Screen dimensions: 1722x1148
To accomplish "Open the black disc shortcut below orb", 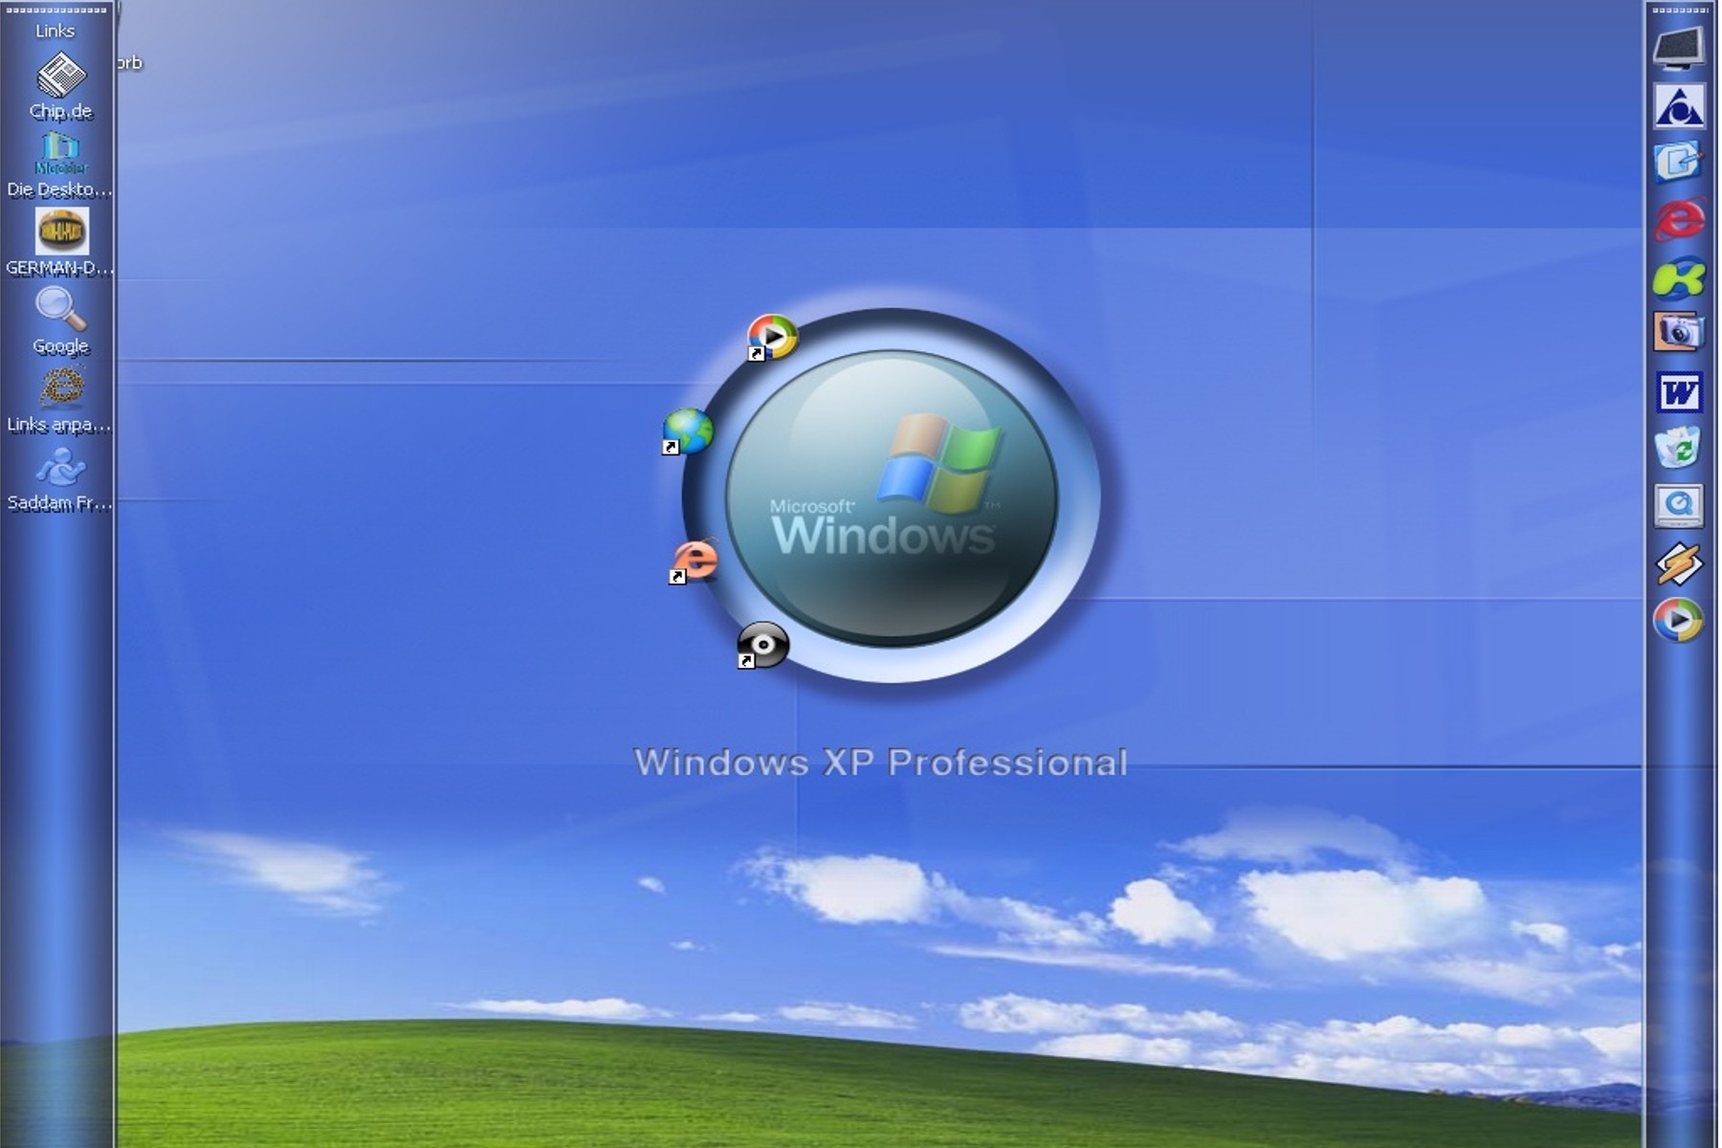I will tap(762, 645).
